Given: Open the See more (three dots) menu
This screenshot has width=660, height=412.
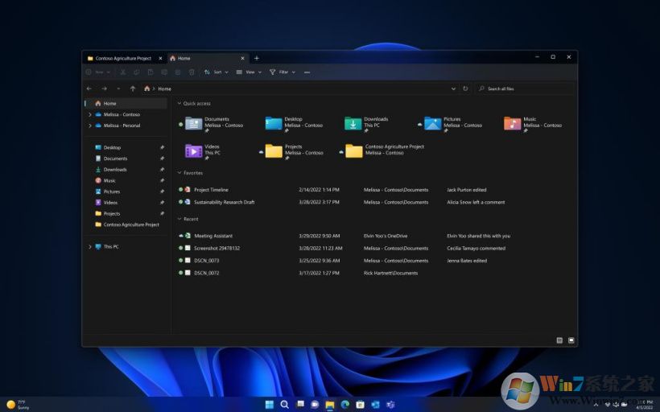Looking at the screenshot, I should pyautogui.click(x=307, y=72).
